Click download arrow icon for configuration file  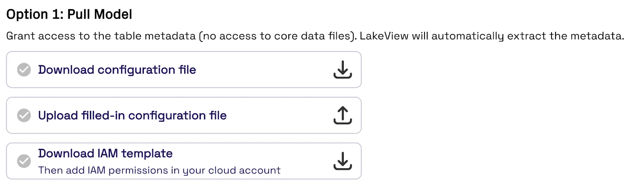342,70
